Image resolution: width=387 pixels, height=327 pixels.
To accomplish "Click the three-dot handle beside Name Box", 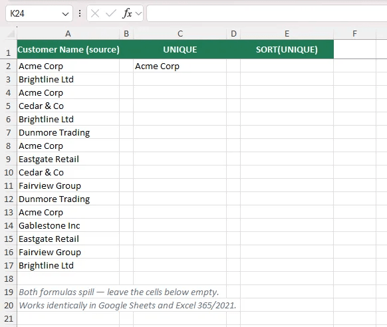I will (80, 13).
